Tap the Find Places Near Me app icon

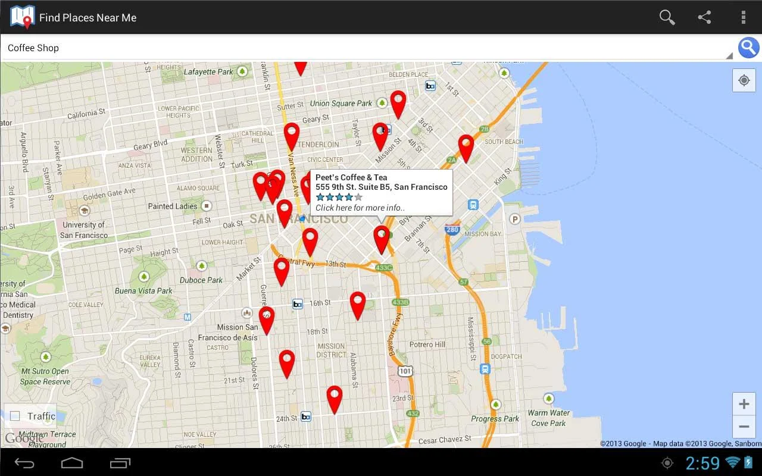[22, 17]
